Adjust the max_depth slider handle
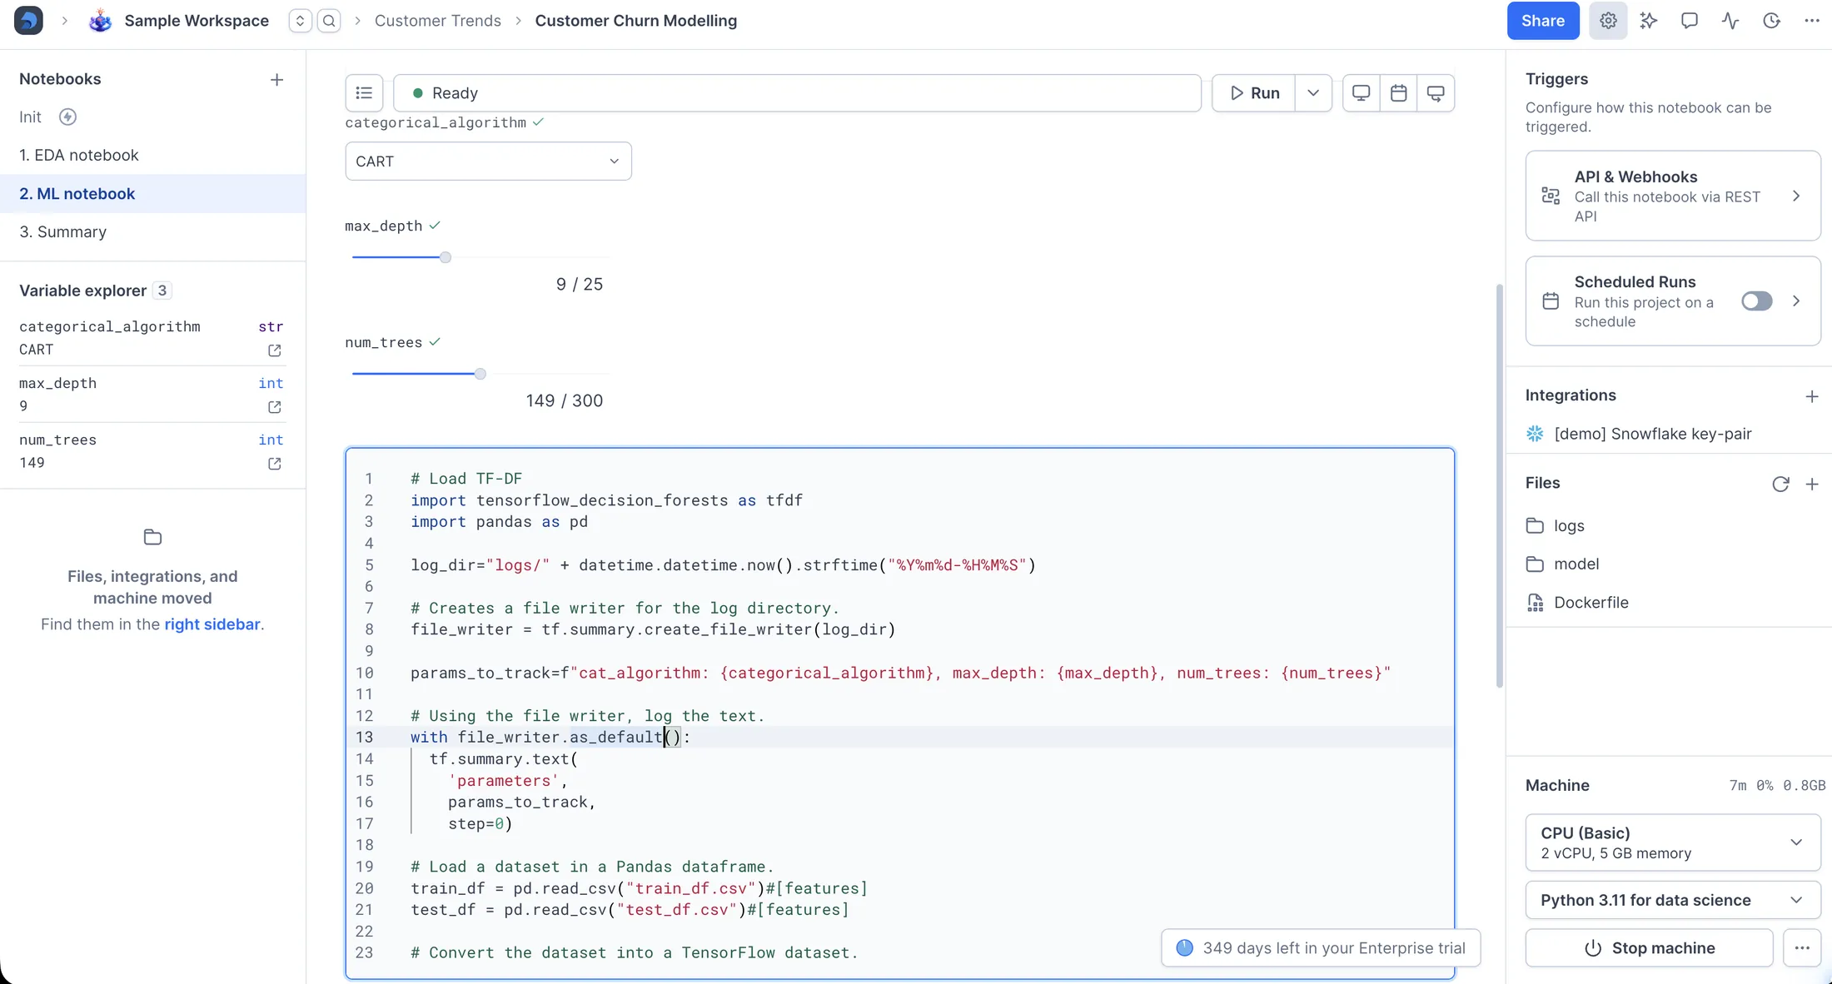 click(446, 257)
